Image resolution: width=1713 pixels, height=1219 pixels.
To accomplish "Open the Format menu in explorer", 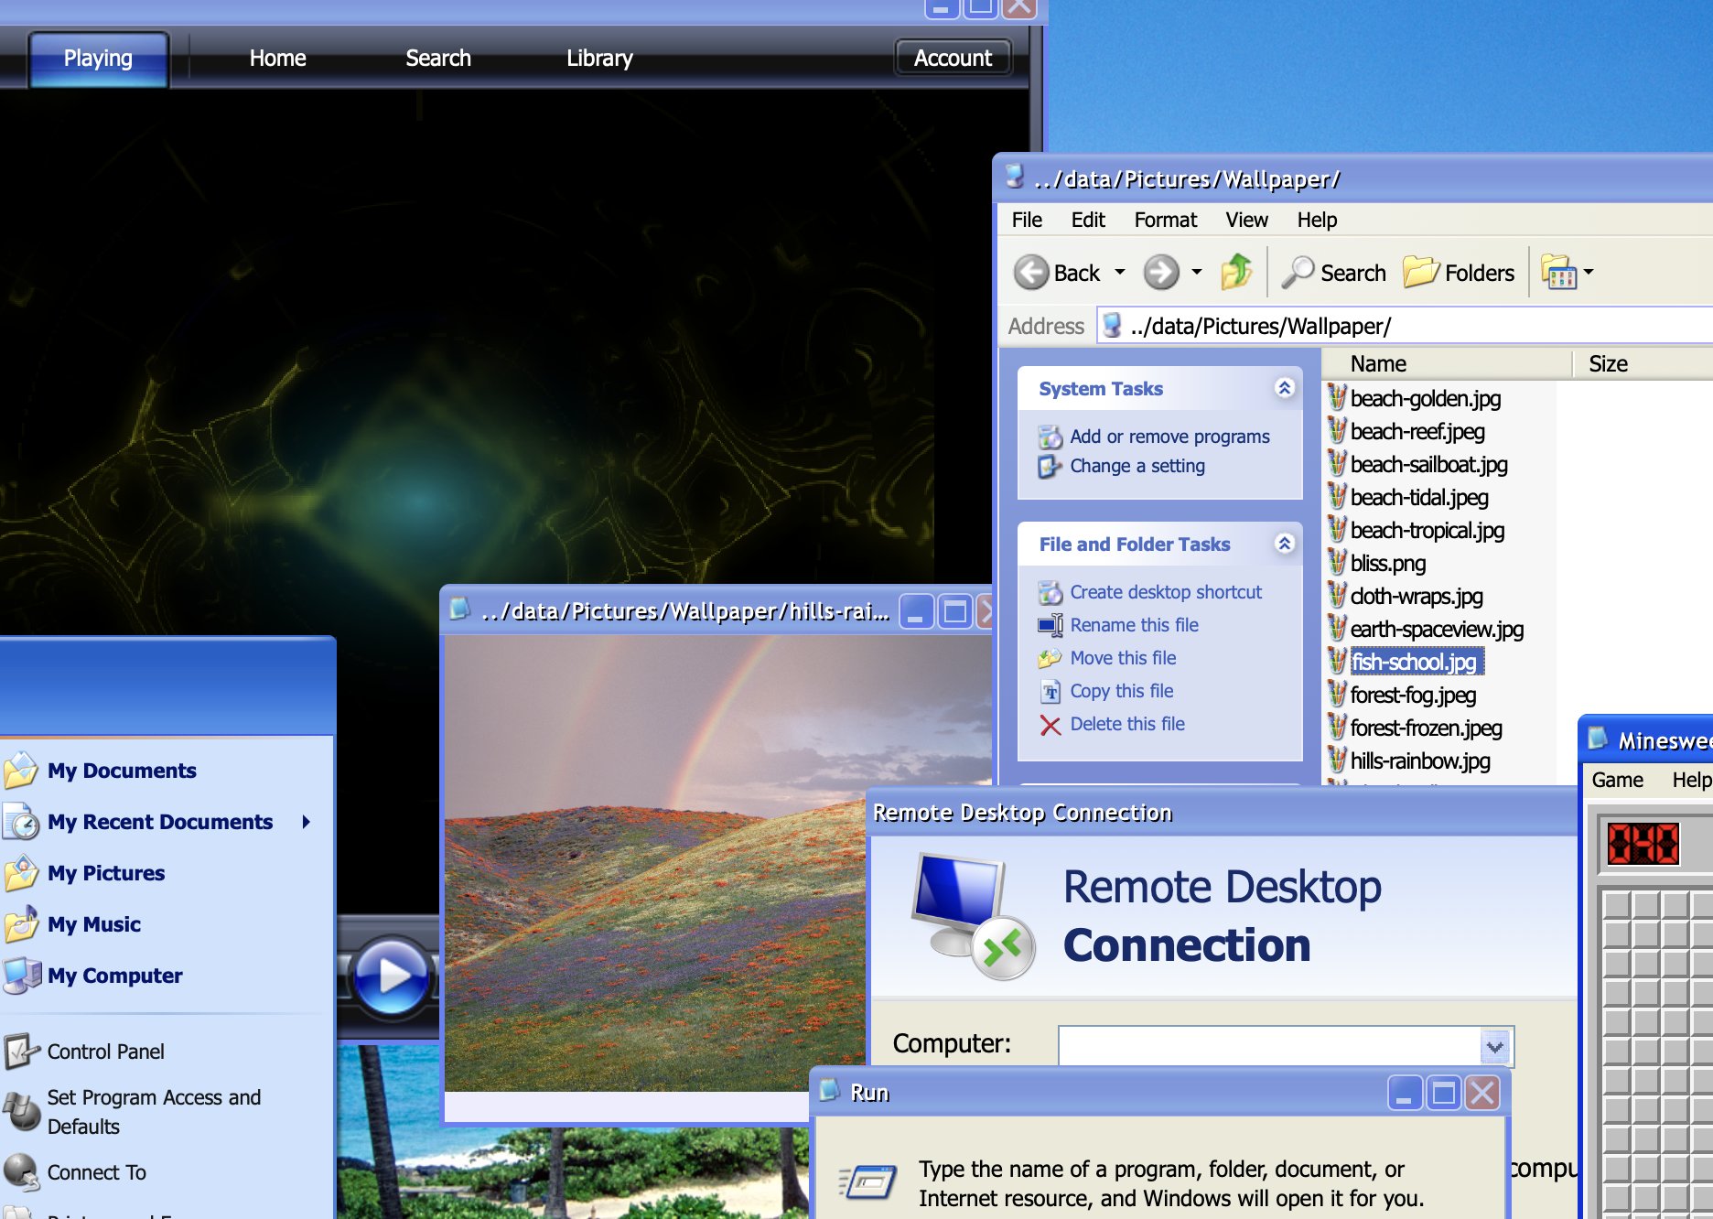I will tap(1165, 220).
